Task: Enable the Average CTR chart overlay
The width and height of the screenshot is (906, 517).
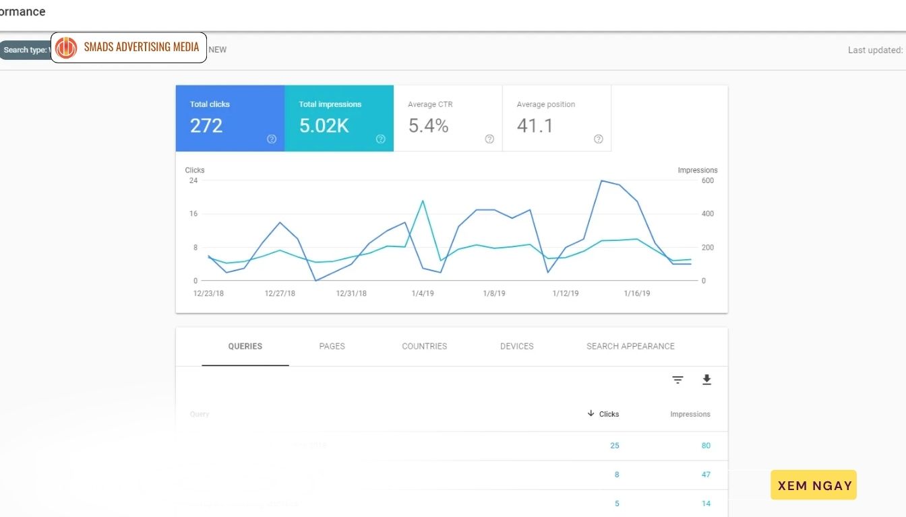Action: [x=448, y=118]
